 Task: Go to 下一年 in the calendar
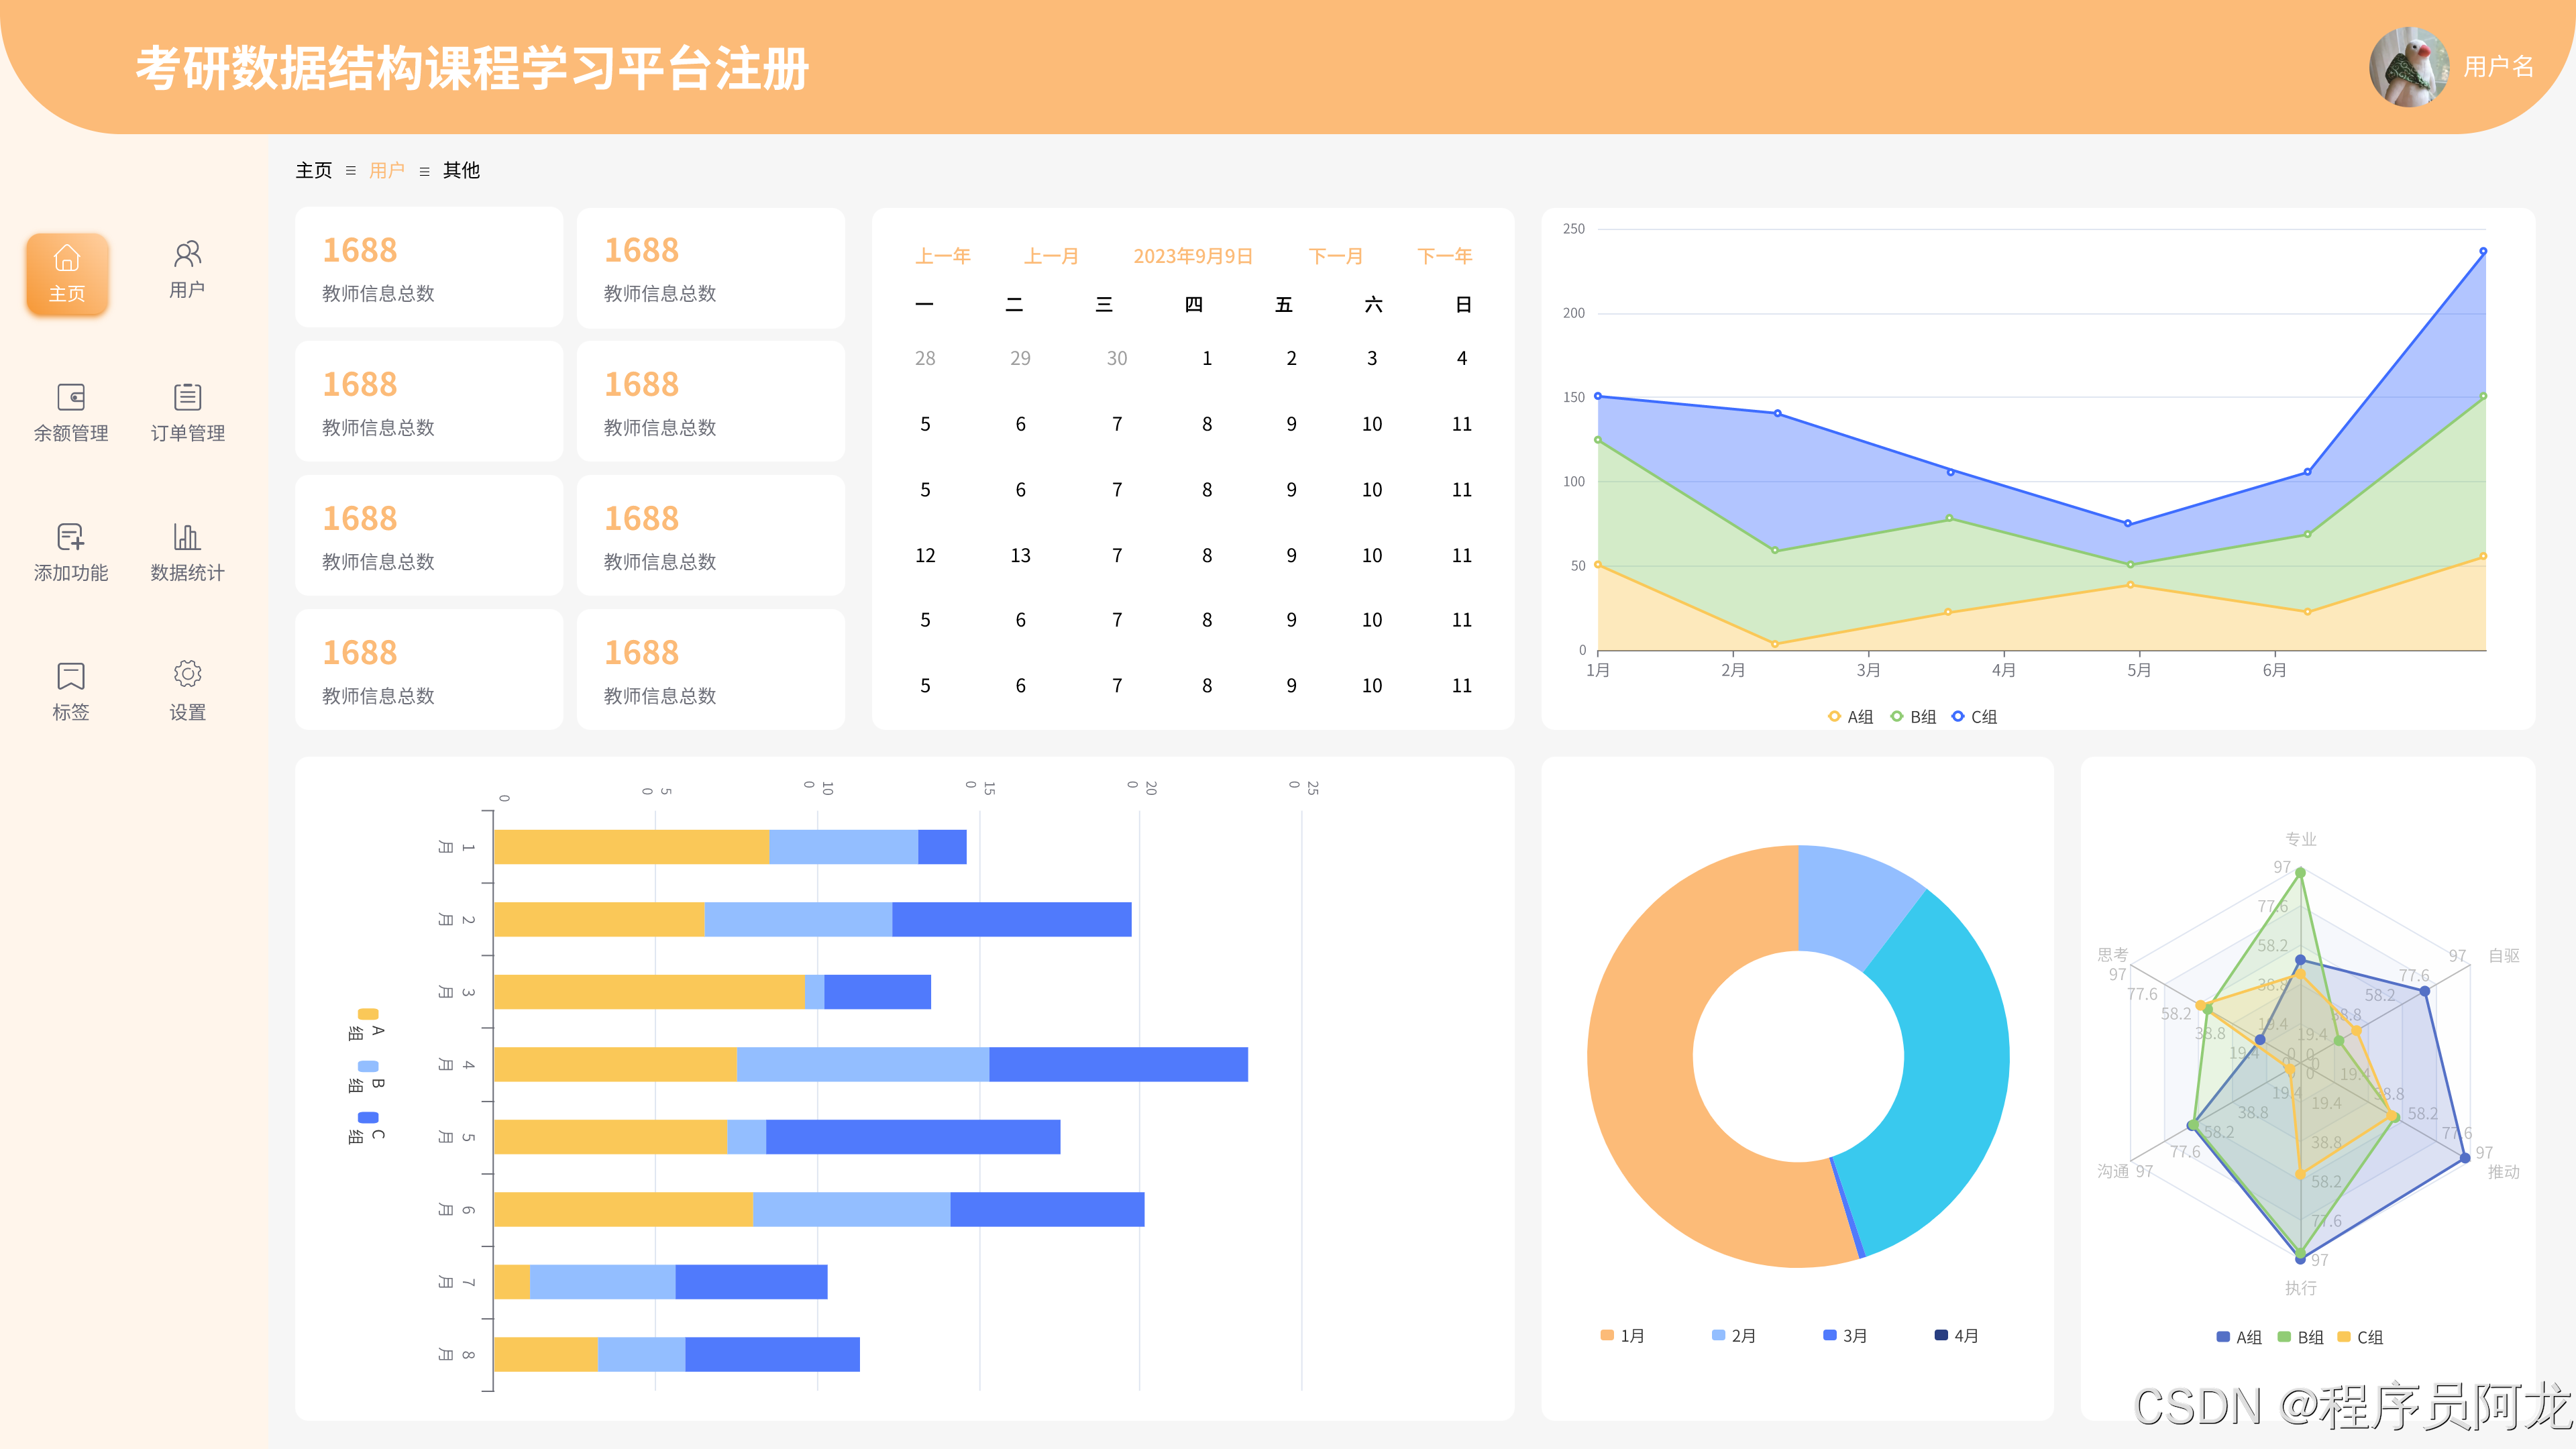[1444, 256]
